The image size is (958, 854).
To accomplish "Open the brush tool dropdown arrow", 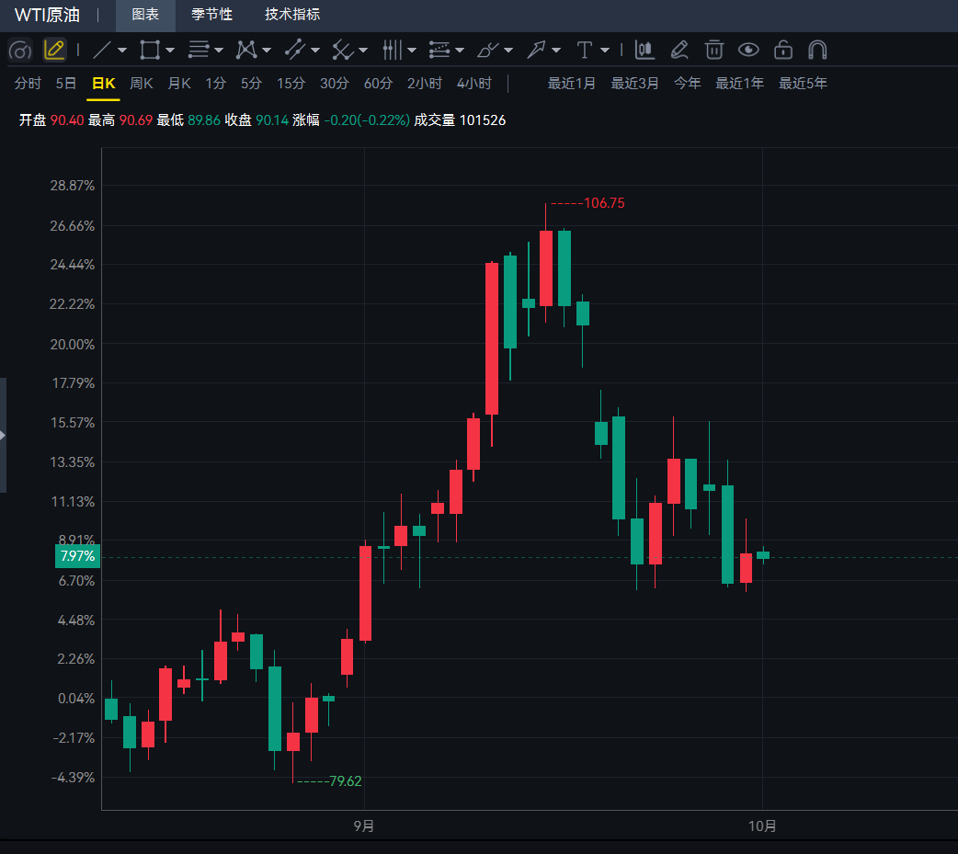I will click(x=508, y=51).
